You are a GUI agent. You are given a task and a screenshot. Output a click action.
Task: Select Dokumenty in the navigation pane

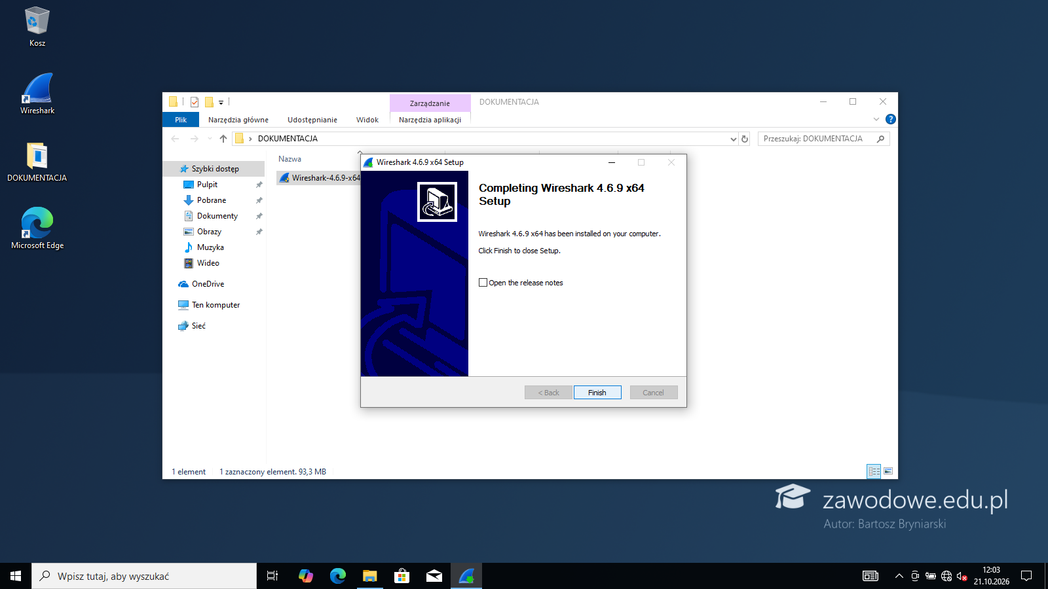pyautogui.click(x=217, y=216)
